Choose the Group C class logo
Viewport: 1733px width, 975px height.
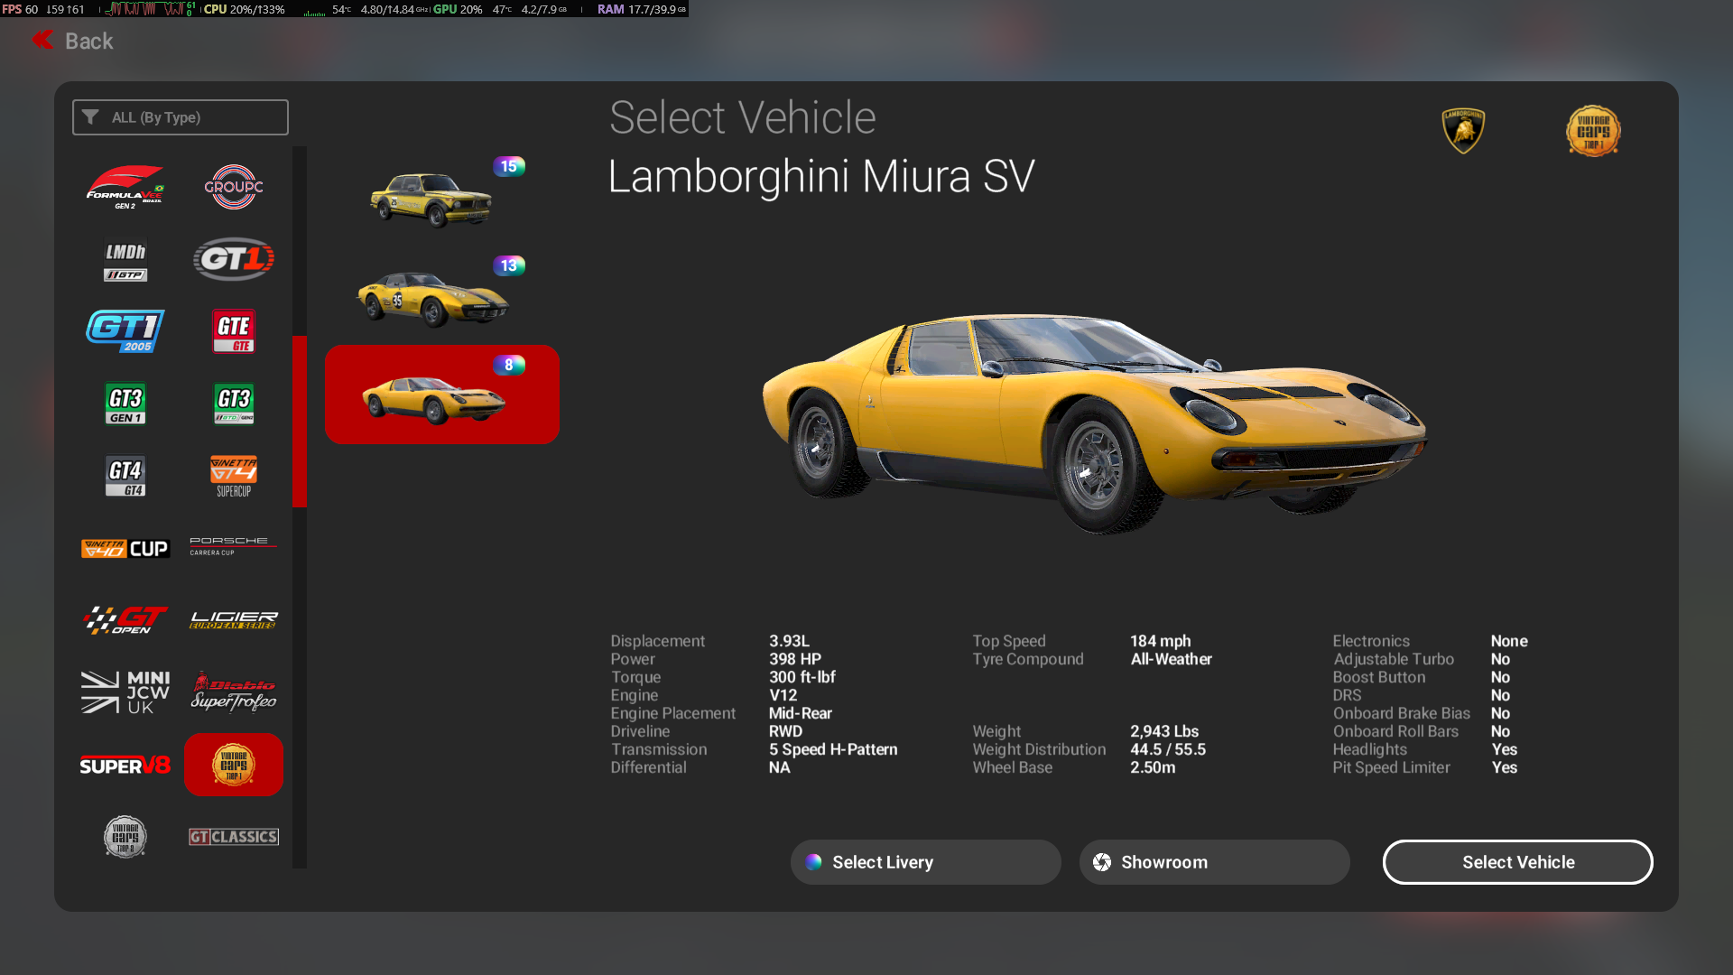(x=234, y=187)
